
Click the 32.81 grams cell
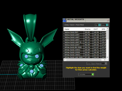pyautogui.click(x=88, y=55)
